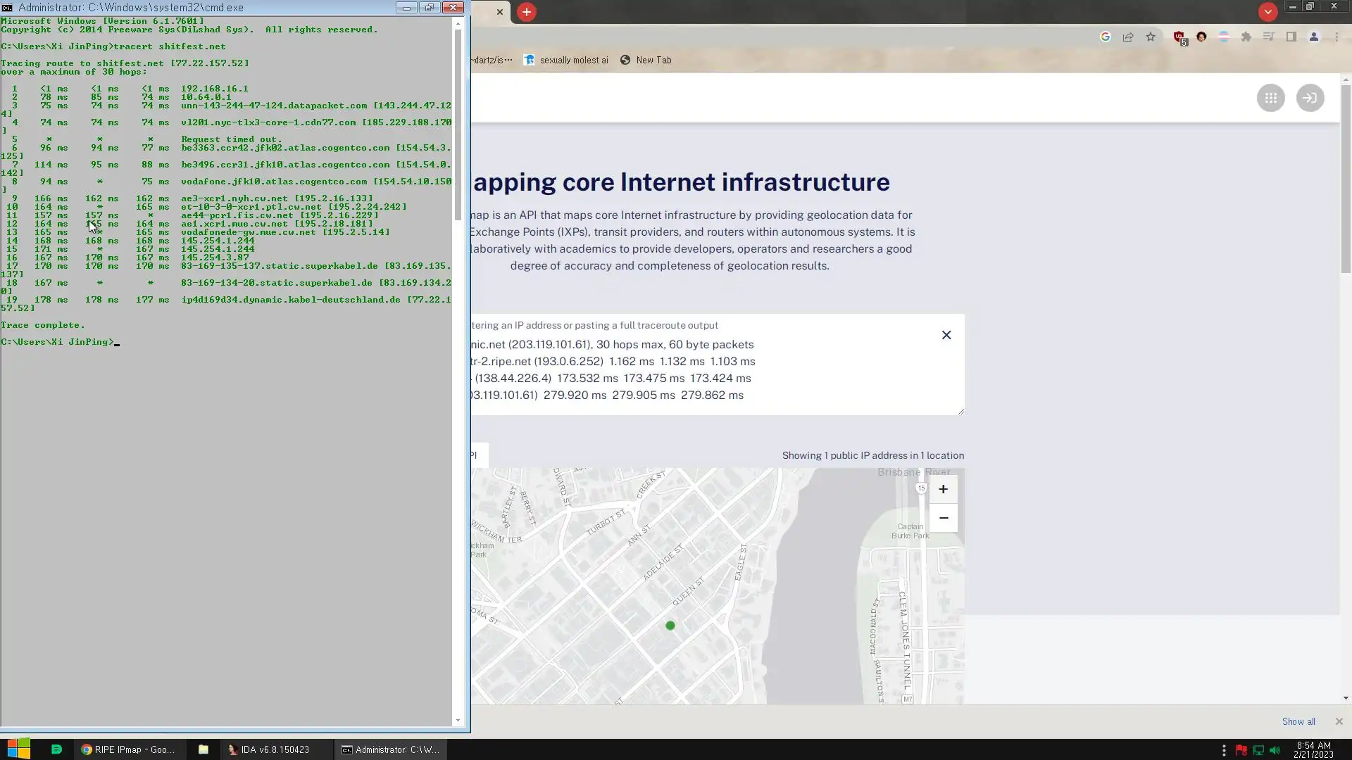Expand the red tab search dropdown
The width and height of the screenshot is (1352, 760).
point(1267,12)
